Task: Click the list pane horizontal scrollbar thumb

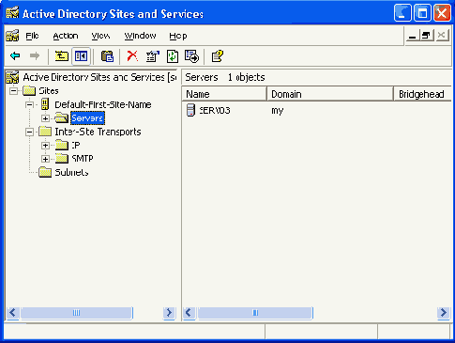Action: (x=255, y=313)
